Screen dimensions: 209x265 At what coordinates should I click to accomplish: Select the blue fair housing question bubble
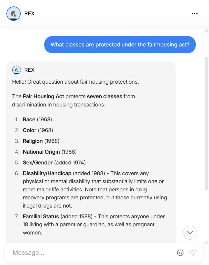pos(120,45)
